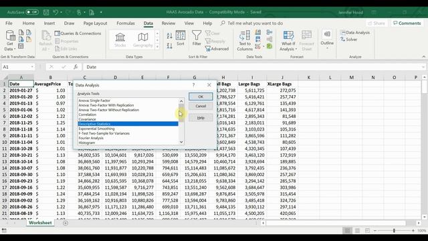Toggle the Filter funnel icon
Screen dimensions: 428x241
(197, 38)
